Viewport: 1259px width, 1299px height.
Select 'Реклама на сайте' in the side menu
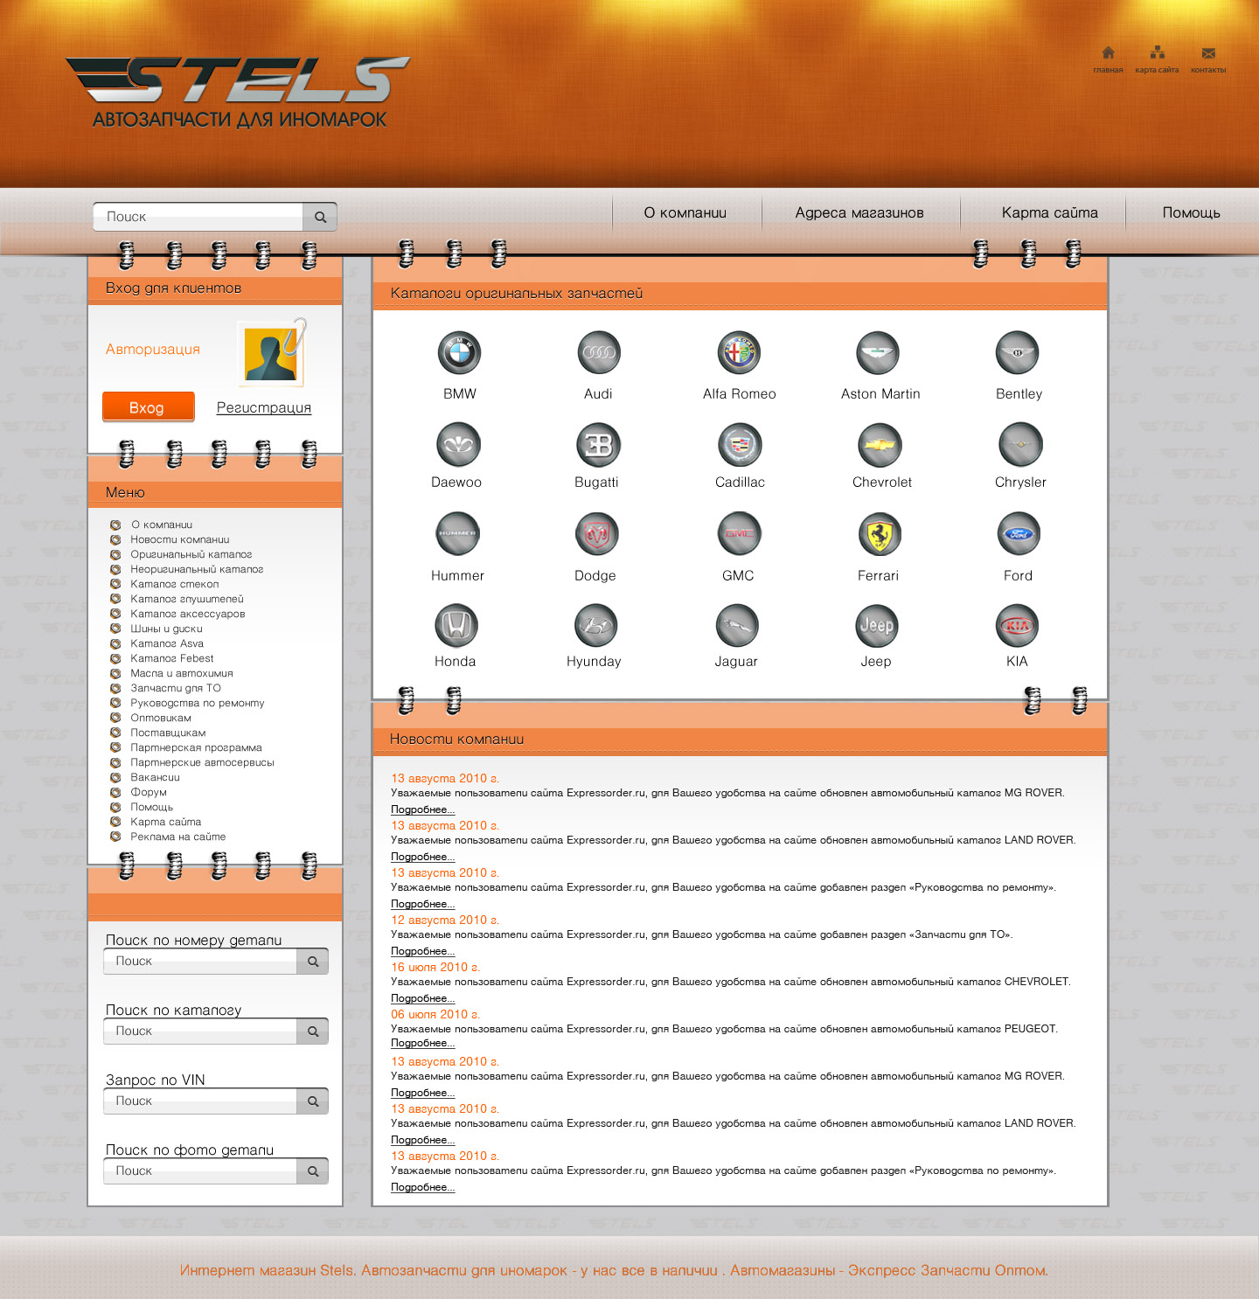point(178,837)
